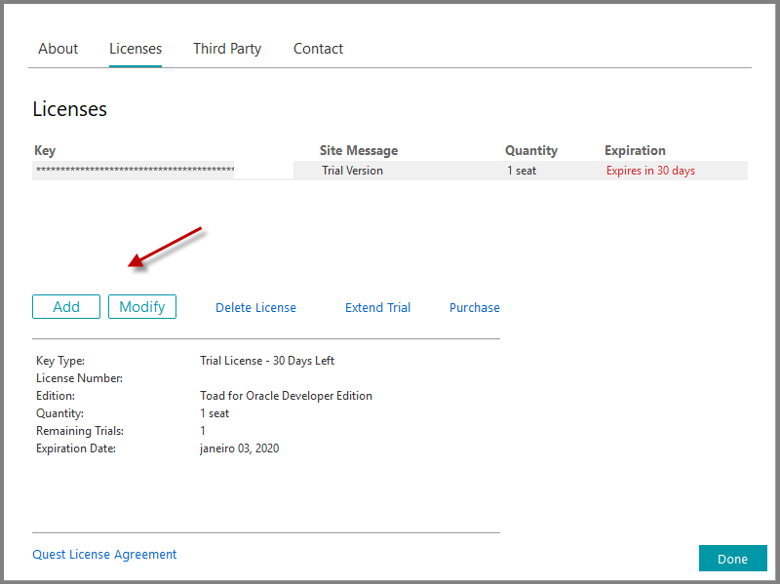Click the Extend Trial link
The image size is (780, 584).
378,307
